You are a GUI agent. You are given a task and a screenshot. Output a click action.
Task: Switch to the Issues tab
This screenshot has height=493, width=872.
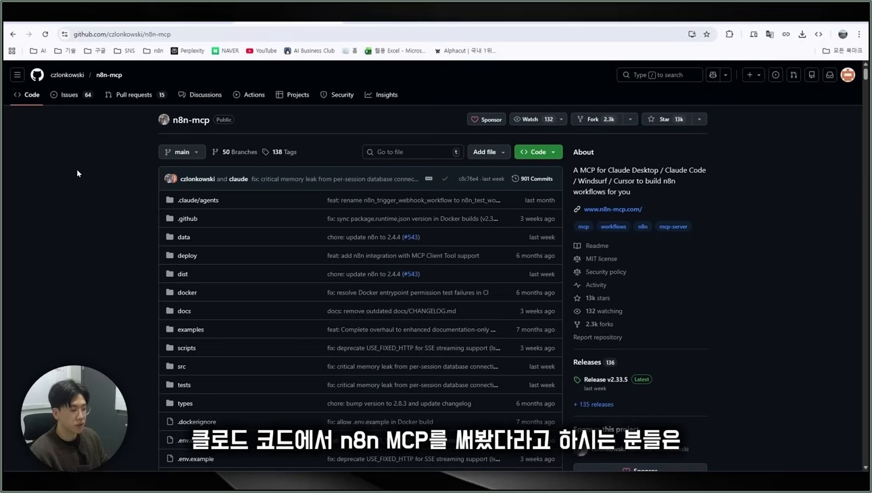[x=72, y=95]
